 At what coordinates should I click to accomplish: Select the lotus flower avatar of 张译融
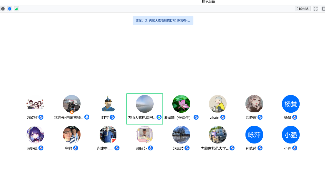click(x=181, y=104)
